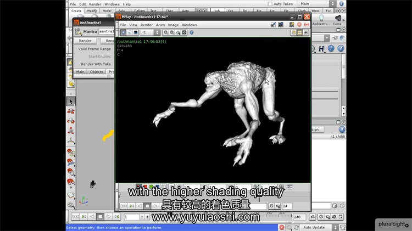Click MPlay fit image to window icon
Screen dimensions: 412x231
(x=184, y=32)
